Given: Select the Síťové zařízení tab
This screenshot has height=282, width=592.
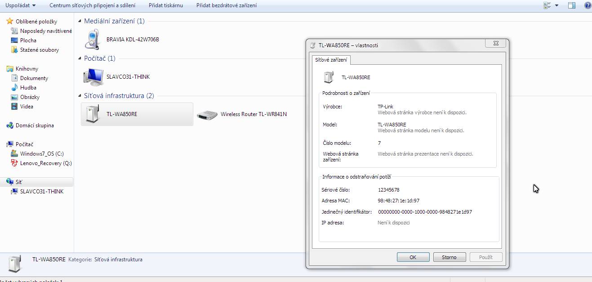Looking at the screenshot, I should point(331,60).
